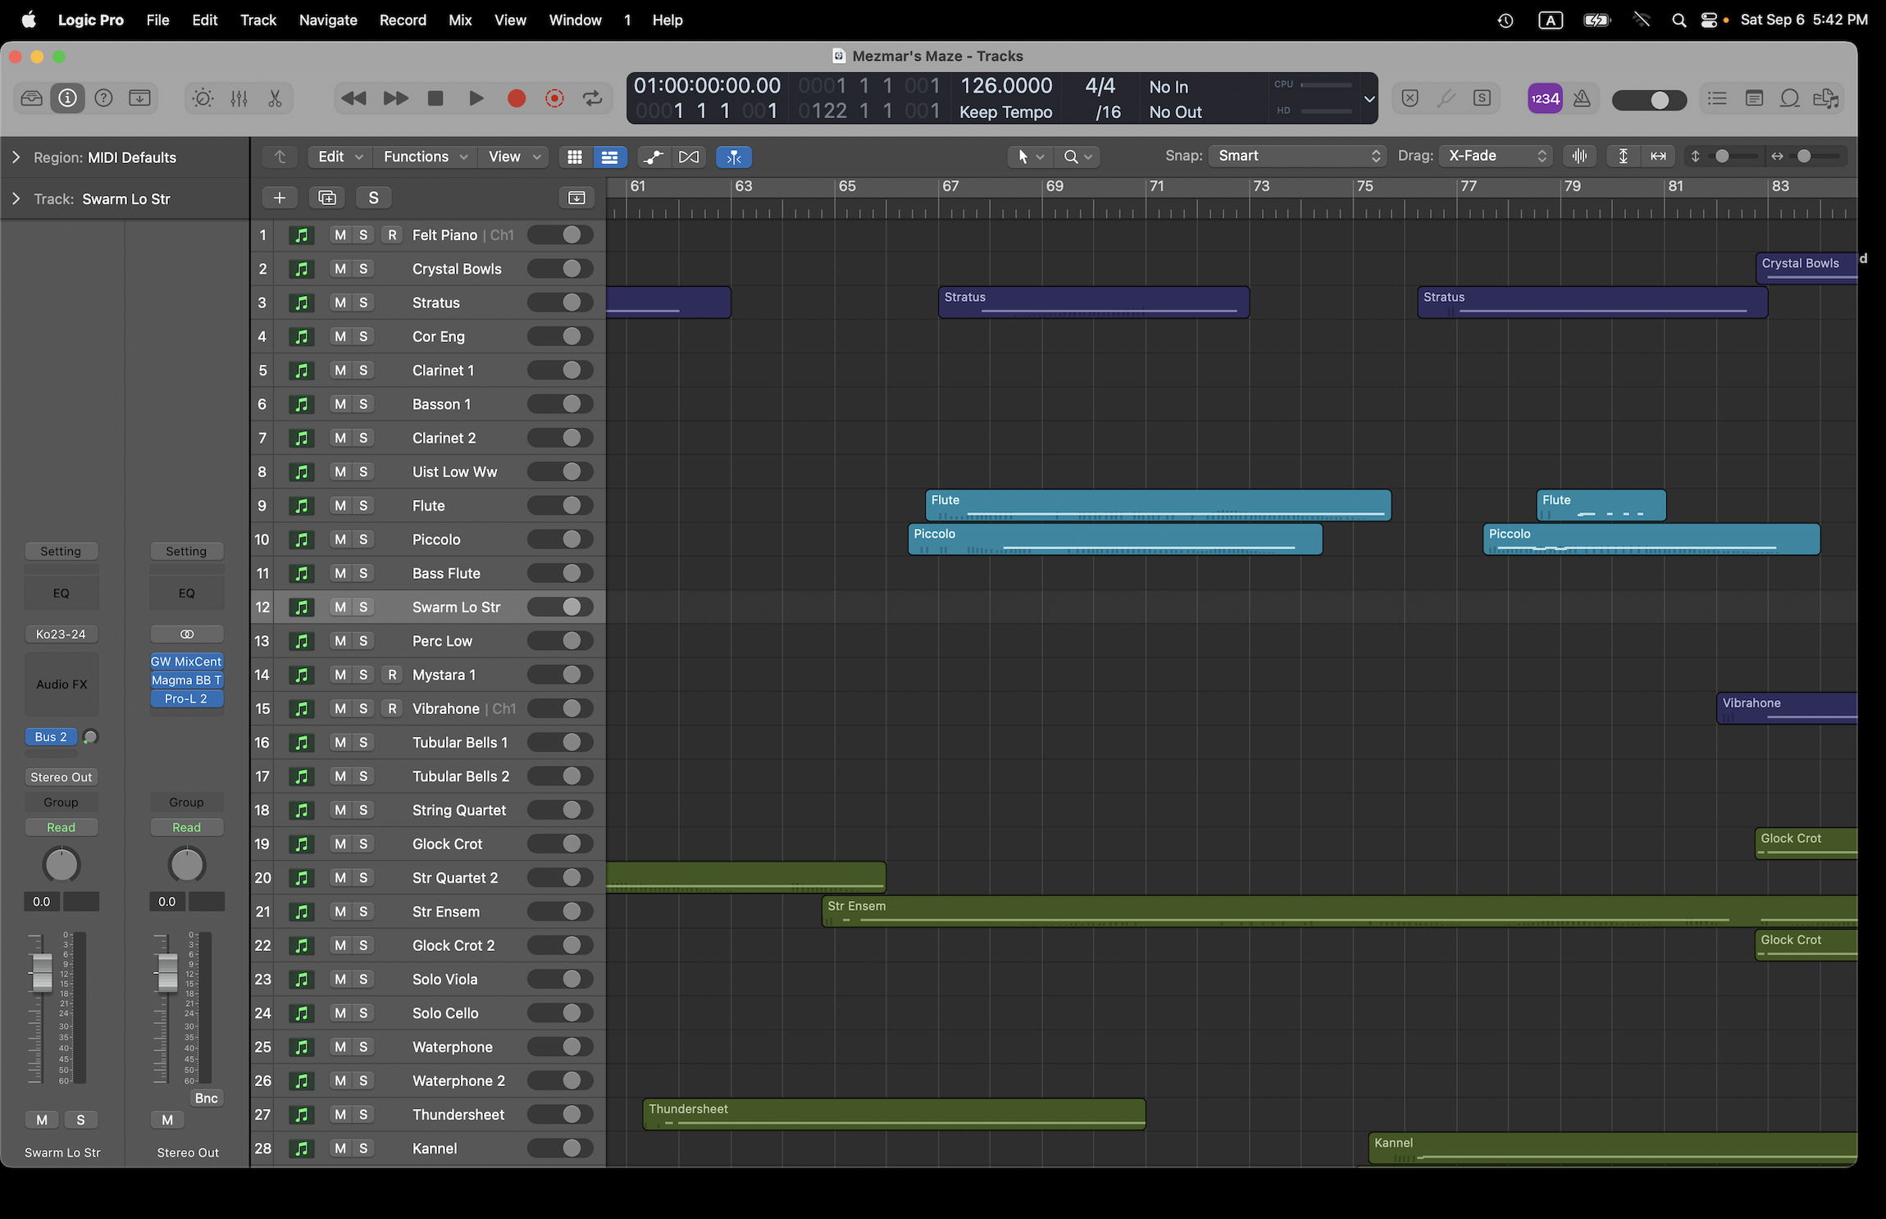Click the Bnc button on Stereo Out
Image resolution: width=1886 pixels, height=1219 pixels.
tap(206, 1098)
